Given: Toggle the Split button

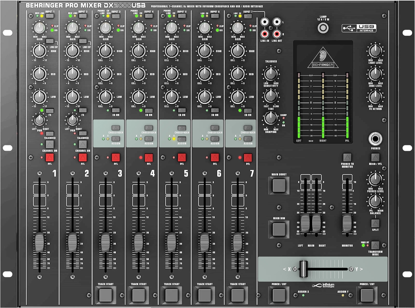Looking at the screenshot, I should point(375,223).
